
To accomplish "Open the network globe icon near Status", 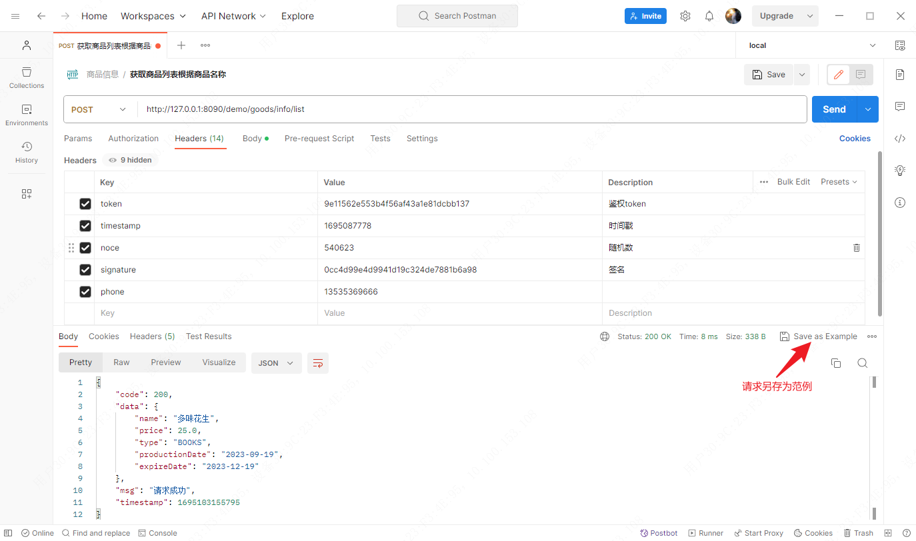I will click(605, 336).
